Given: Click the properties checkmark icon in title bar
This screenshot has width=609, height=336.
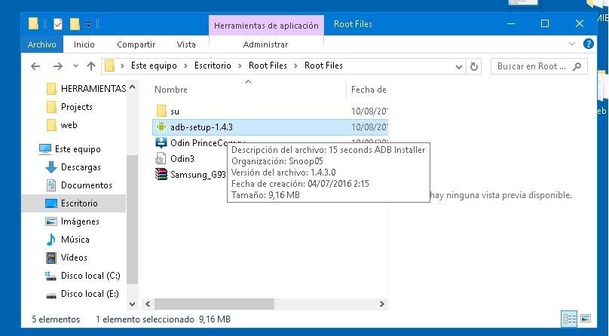Looking at the screenshot, I should point(58,24).
